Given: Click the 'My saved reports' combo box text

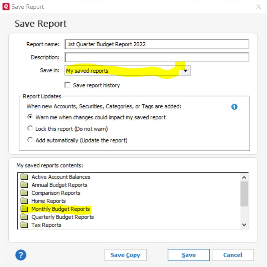Looking at the screenshot, I should (87, 70).
